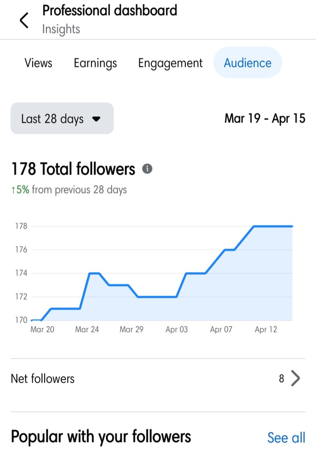Image resolution: width=316 pixels, height=452 pixels.
Task: Click the Net followers count 8
Action: [282, 379]
